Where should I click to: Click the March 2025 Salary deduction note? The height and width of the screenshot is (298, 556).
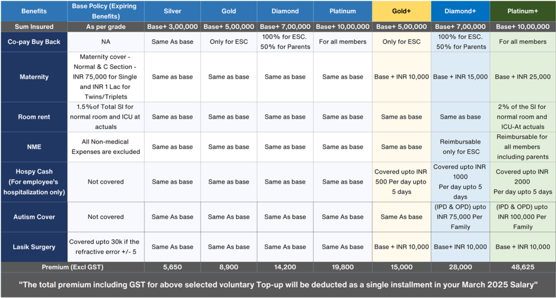pos(278,284)
